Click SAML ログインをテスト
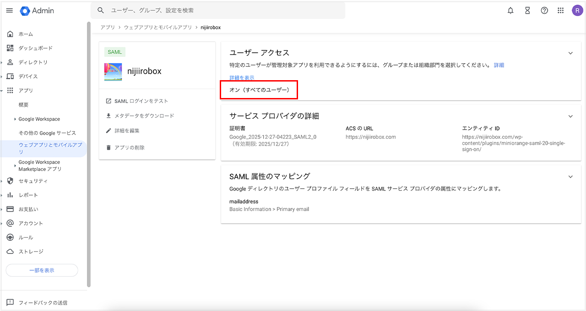Viewport: 586px width, 311px height. (141, 101)
